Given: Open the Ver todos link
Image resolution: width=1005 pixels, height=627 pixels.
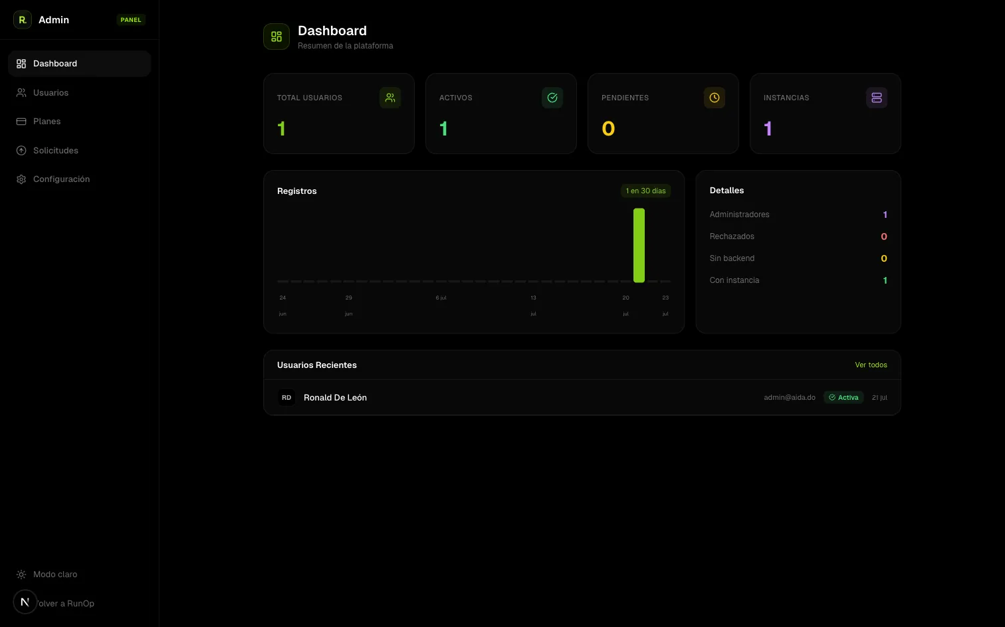Looking at the screenshot, I should (x=871, y=365).
